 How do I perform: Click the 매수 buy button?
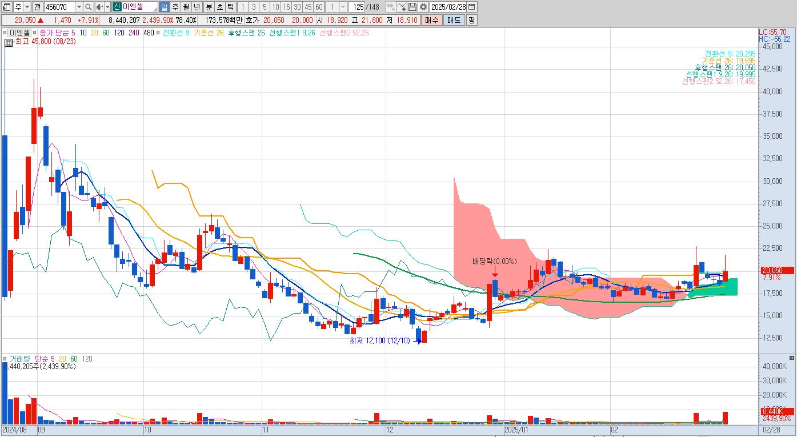tap(432, 20)
